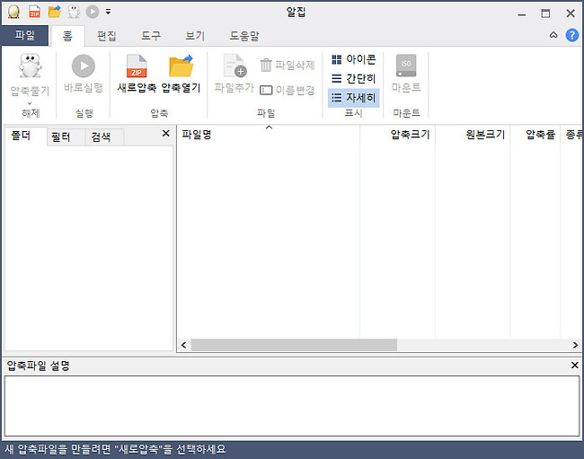Click into the archive description text box
Screen dimensions: 584x459
[x=292, y=406]
